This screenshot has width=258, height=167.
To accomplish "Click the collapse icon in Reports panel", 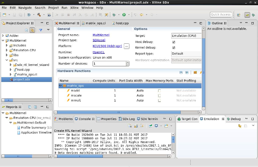I will click(30, 107).
